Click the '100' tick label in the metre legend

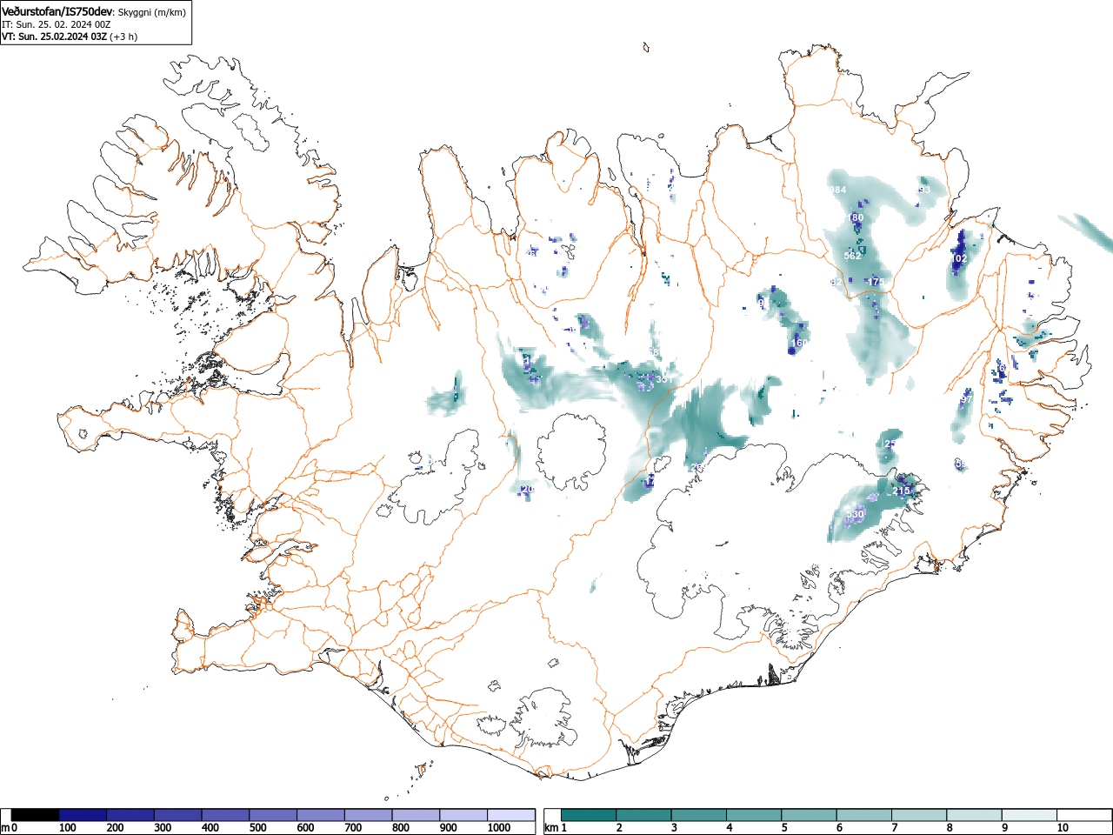68,828
